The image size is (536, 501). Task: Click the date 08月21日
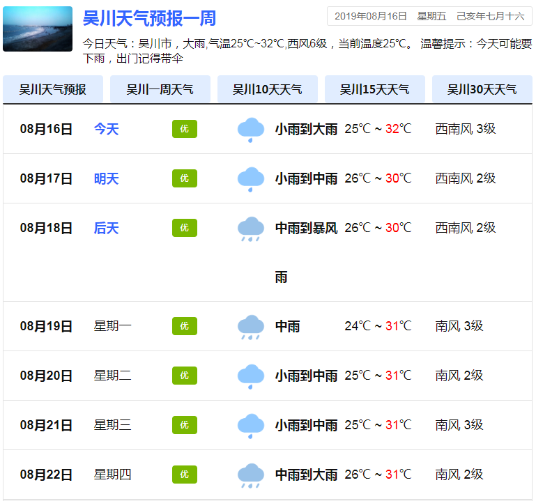click(x=46, y=426)
